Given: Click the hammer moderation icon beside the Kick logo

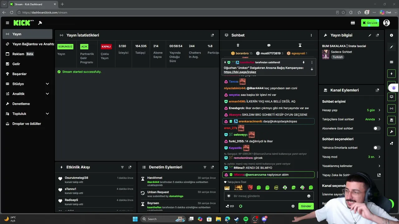Looking at the screenshot, I should pos(40,23).
